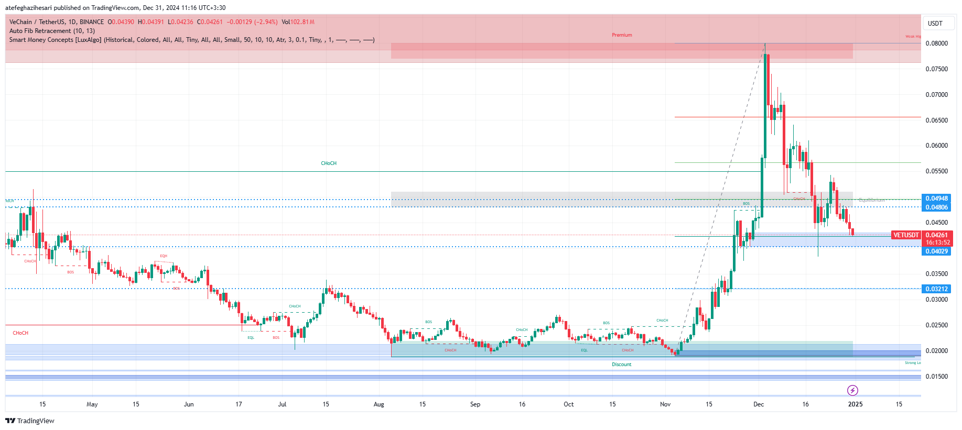The height and width of the screenshot is (430, 962).
Task: Click the 0.07500 price axis value
Action: tap(936, 69)
